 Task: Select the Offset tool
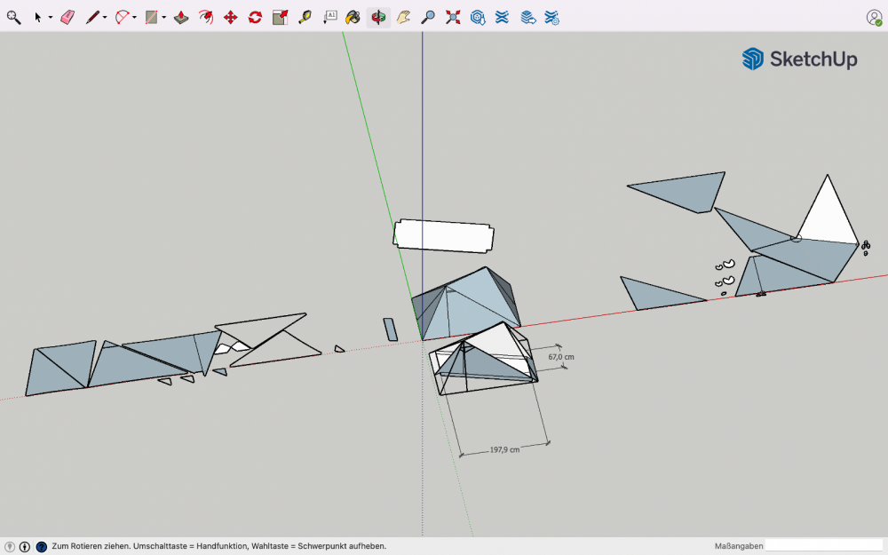(206, 17)
